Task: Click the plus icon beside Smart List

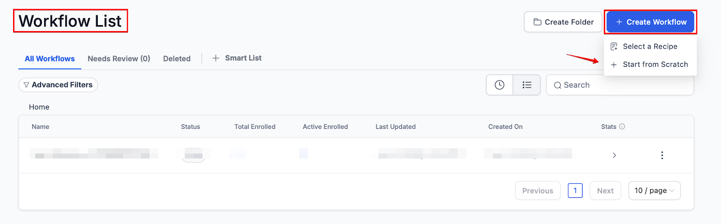Action: point(216,58)
